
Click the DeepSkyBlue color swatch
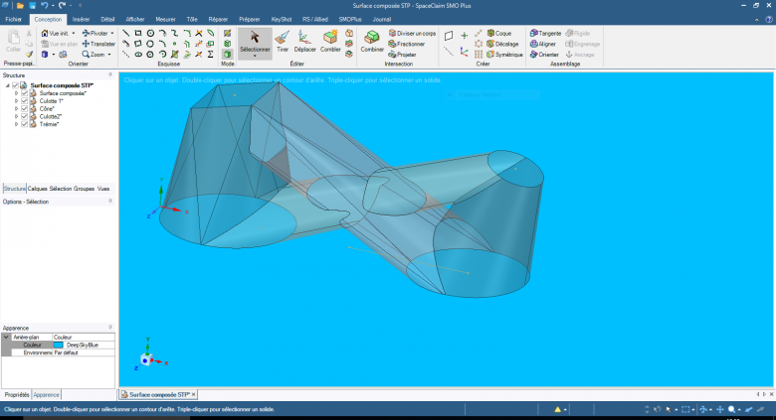(59, 345)
